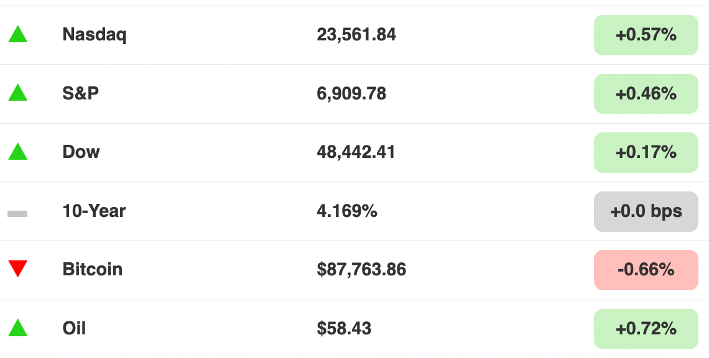This screenshot has height=358, width=709.
Task: Select the +0.17% Dow change badge
Action: pyautogui.click(x=646, y=152)
